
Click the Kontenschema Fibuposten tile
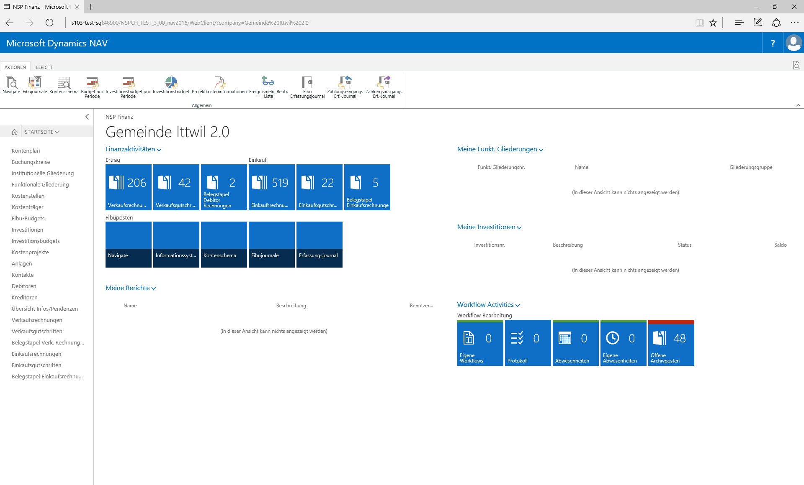[224, 245]
